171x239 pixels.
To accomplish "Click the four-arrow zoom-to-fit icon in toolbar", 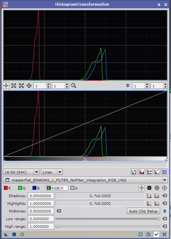I will pyautogui.click(x=14, y=86).
